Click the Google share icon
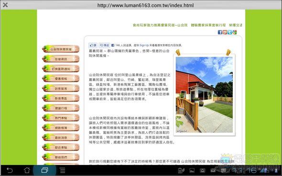This screenshot has width=282, height=176. [x=235, y=32]
